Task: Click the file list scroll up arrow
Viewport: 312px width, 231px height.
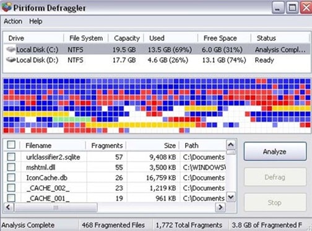Action: click(x=231, y=145)
